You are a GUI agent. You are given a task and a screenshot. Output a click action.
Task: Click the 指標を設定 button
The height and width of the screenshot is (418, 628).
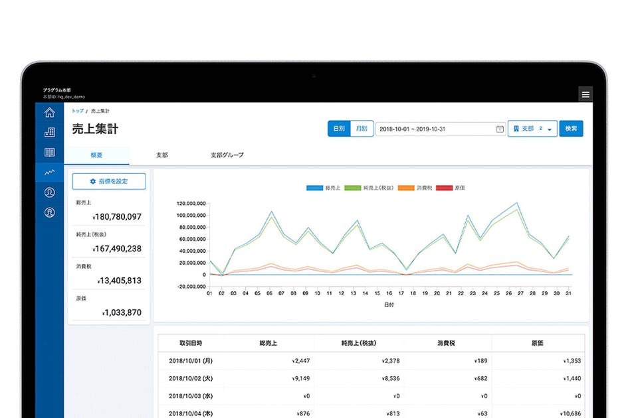pyautogui.click(x=109, y=181)
